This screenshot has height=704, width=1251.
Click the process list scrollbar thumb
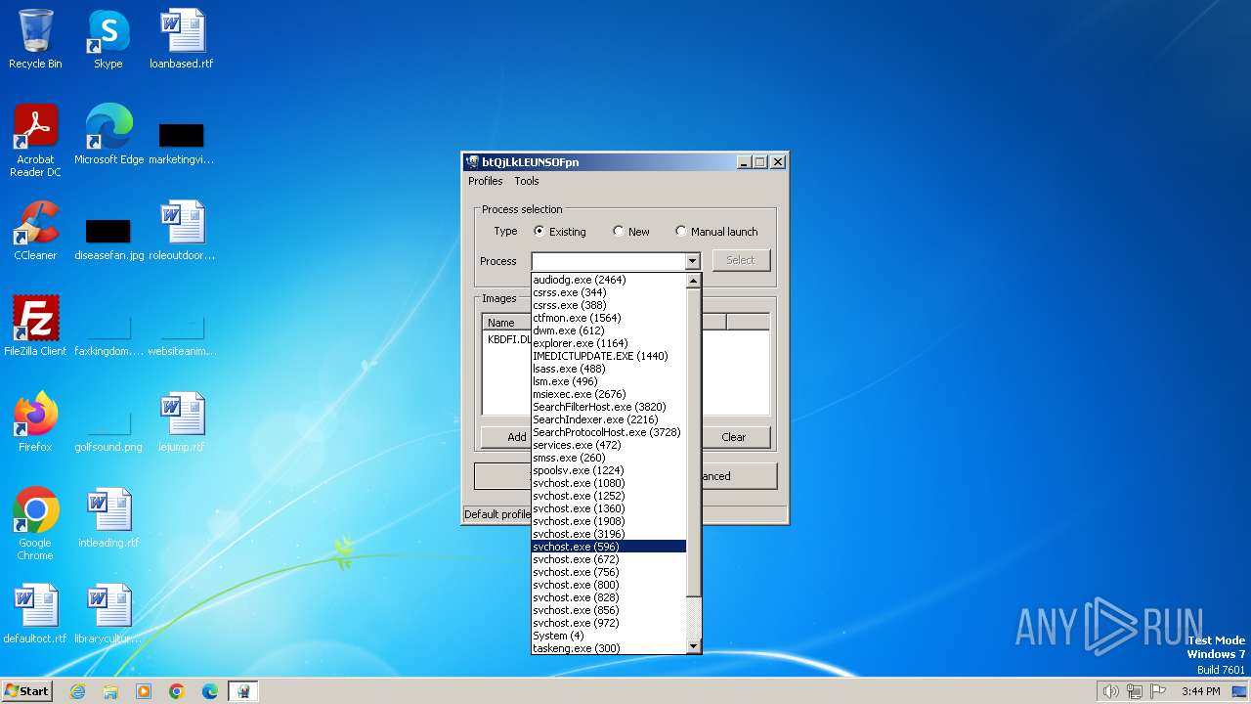(x=694, y=443)
